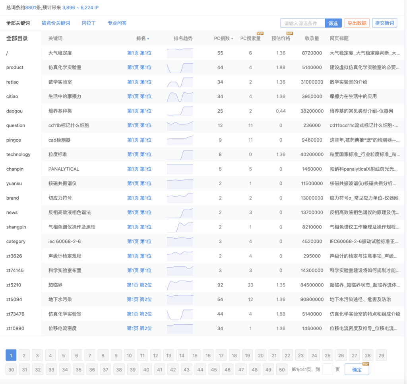
Task: Select the retiao directory
Action: pos(12,82)
